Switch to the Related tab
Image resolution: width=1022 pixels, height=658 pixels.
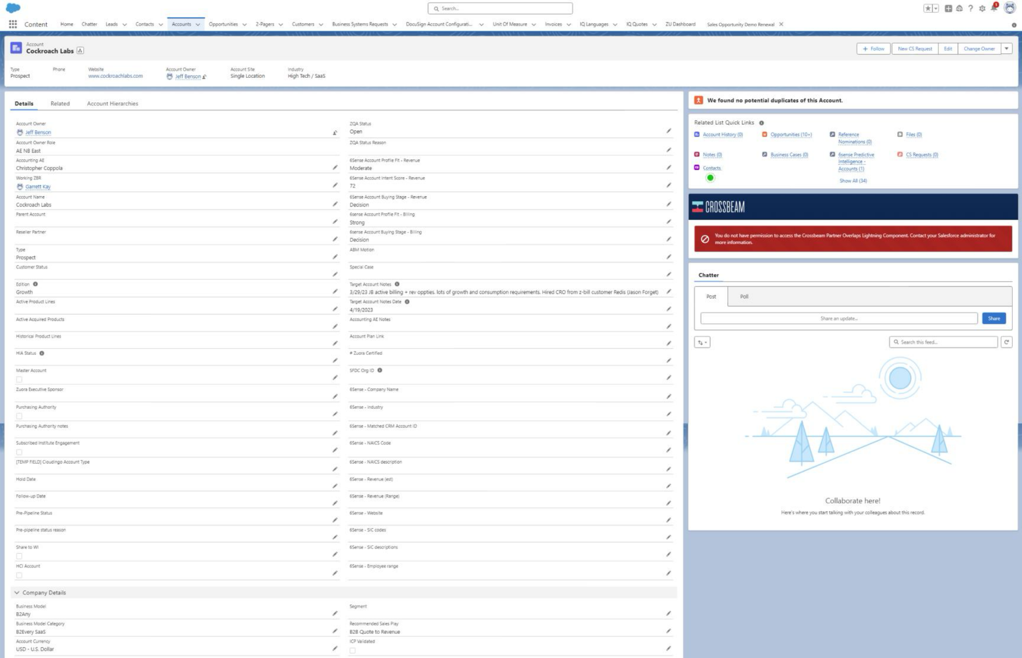coord(60,103)
